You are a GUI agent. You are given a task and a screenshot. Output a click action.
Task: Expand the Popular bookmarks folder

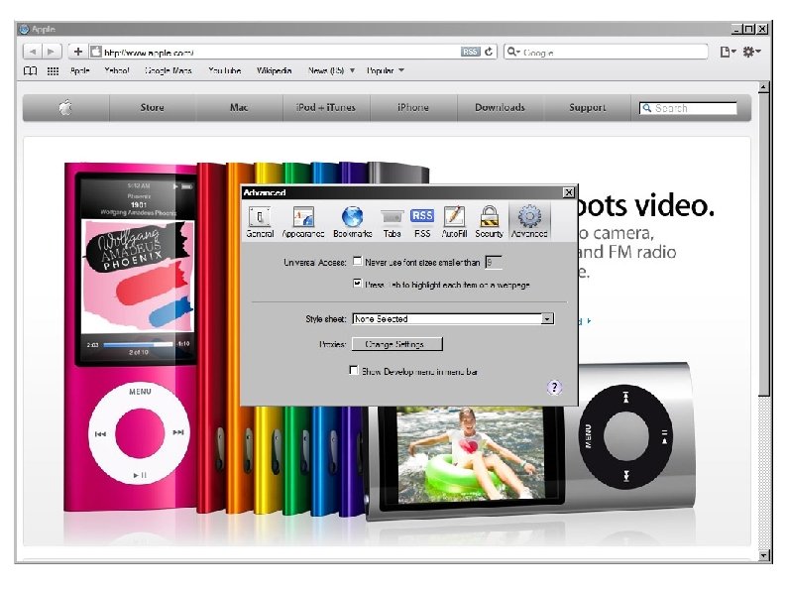[x=385, y=70]
